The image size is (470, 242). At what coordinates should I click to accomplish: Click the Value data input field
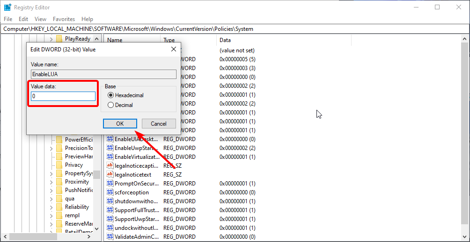(63, 96)
